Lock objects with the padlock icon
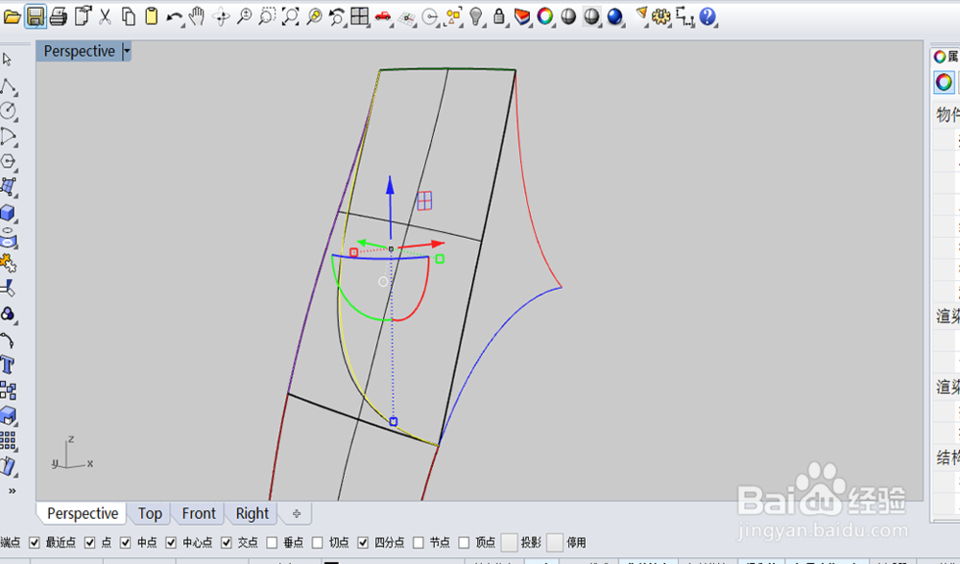 pyautogui.click(x=499, y=16)
